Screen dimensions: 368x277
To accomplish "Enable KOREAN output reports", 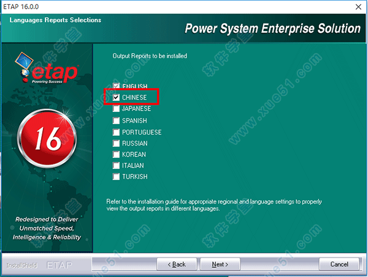I will (116, 154).
